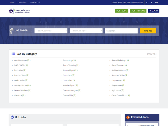Open the Architect/Interior category
The height and width of the screenshot is (126, 168).
point(120,70)
